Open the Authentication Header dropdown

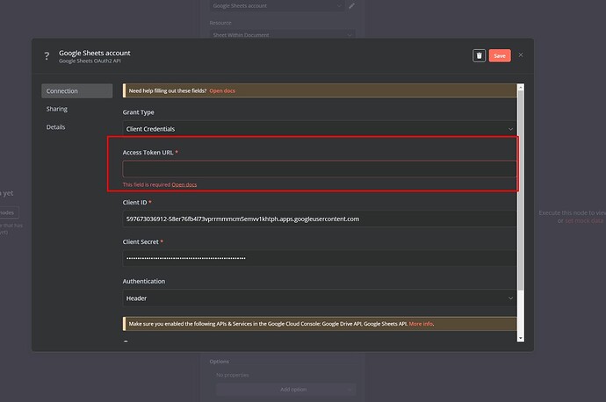pyautogui.click(x=320, y=298)
